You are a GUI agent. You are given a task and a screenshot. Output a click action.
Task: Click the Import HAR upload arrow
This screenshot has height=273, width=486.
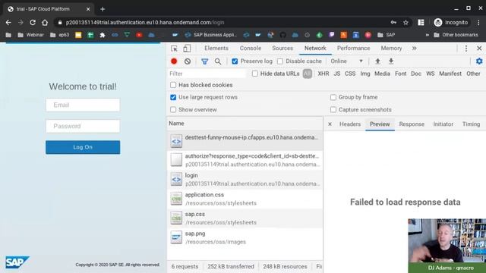377,61
